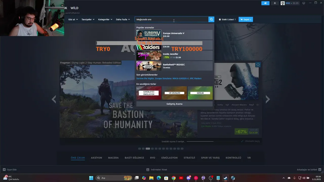Open recently viewed Escape Simulator
The height and width of the screenshot is (182, 324).
(x=163, y=79)
